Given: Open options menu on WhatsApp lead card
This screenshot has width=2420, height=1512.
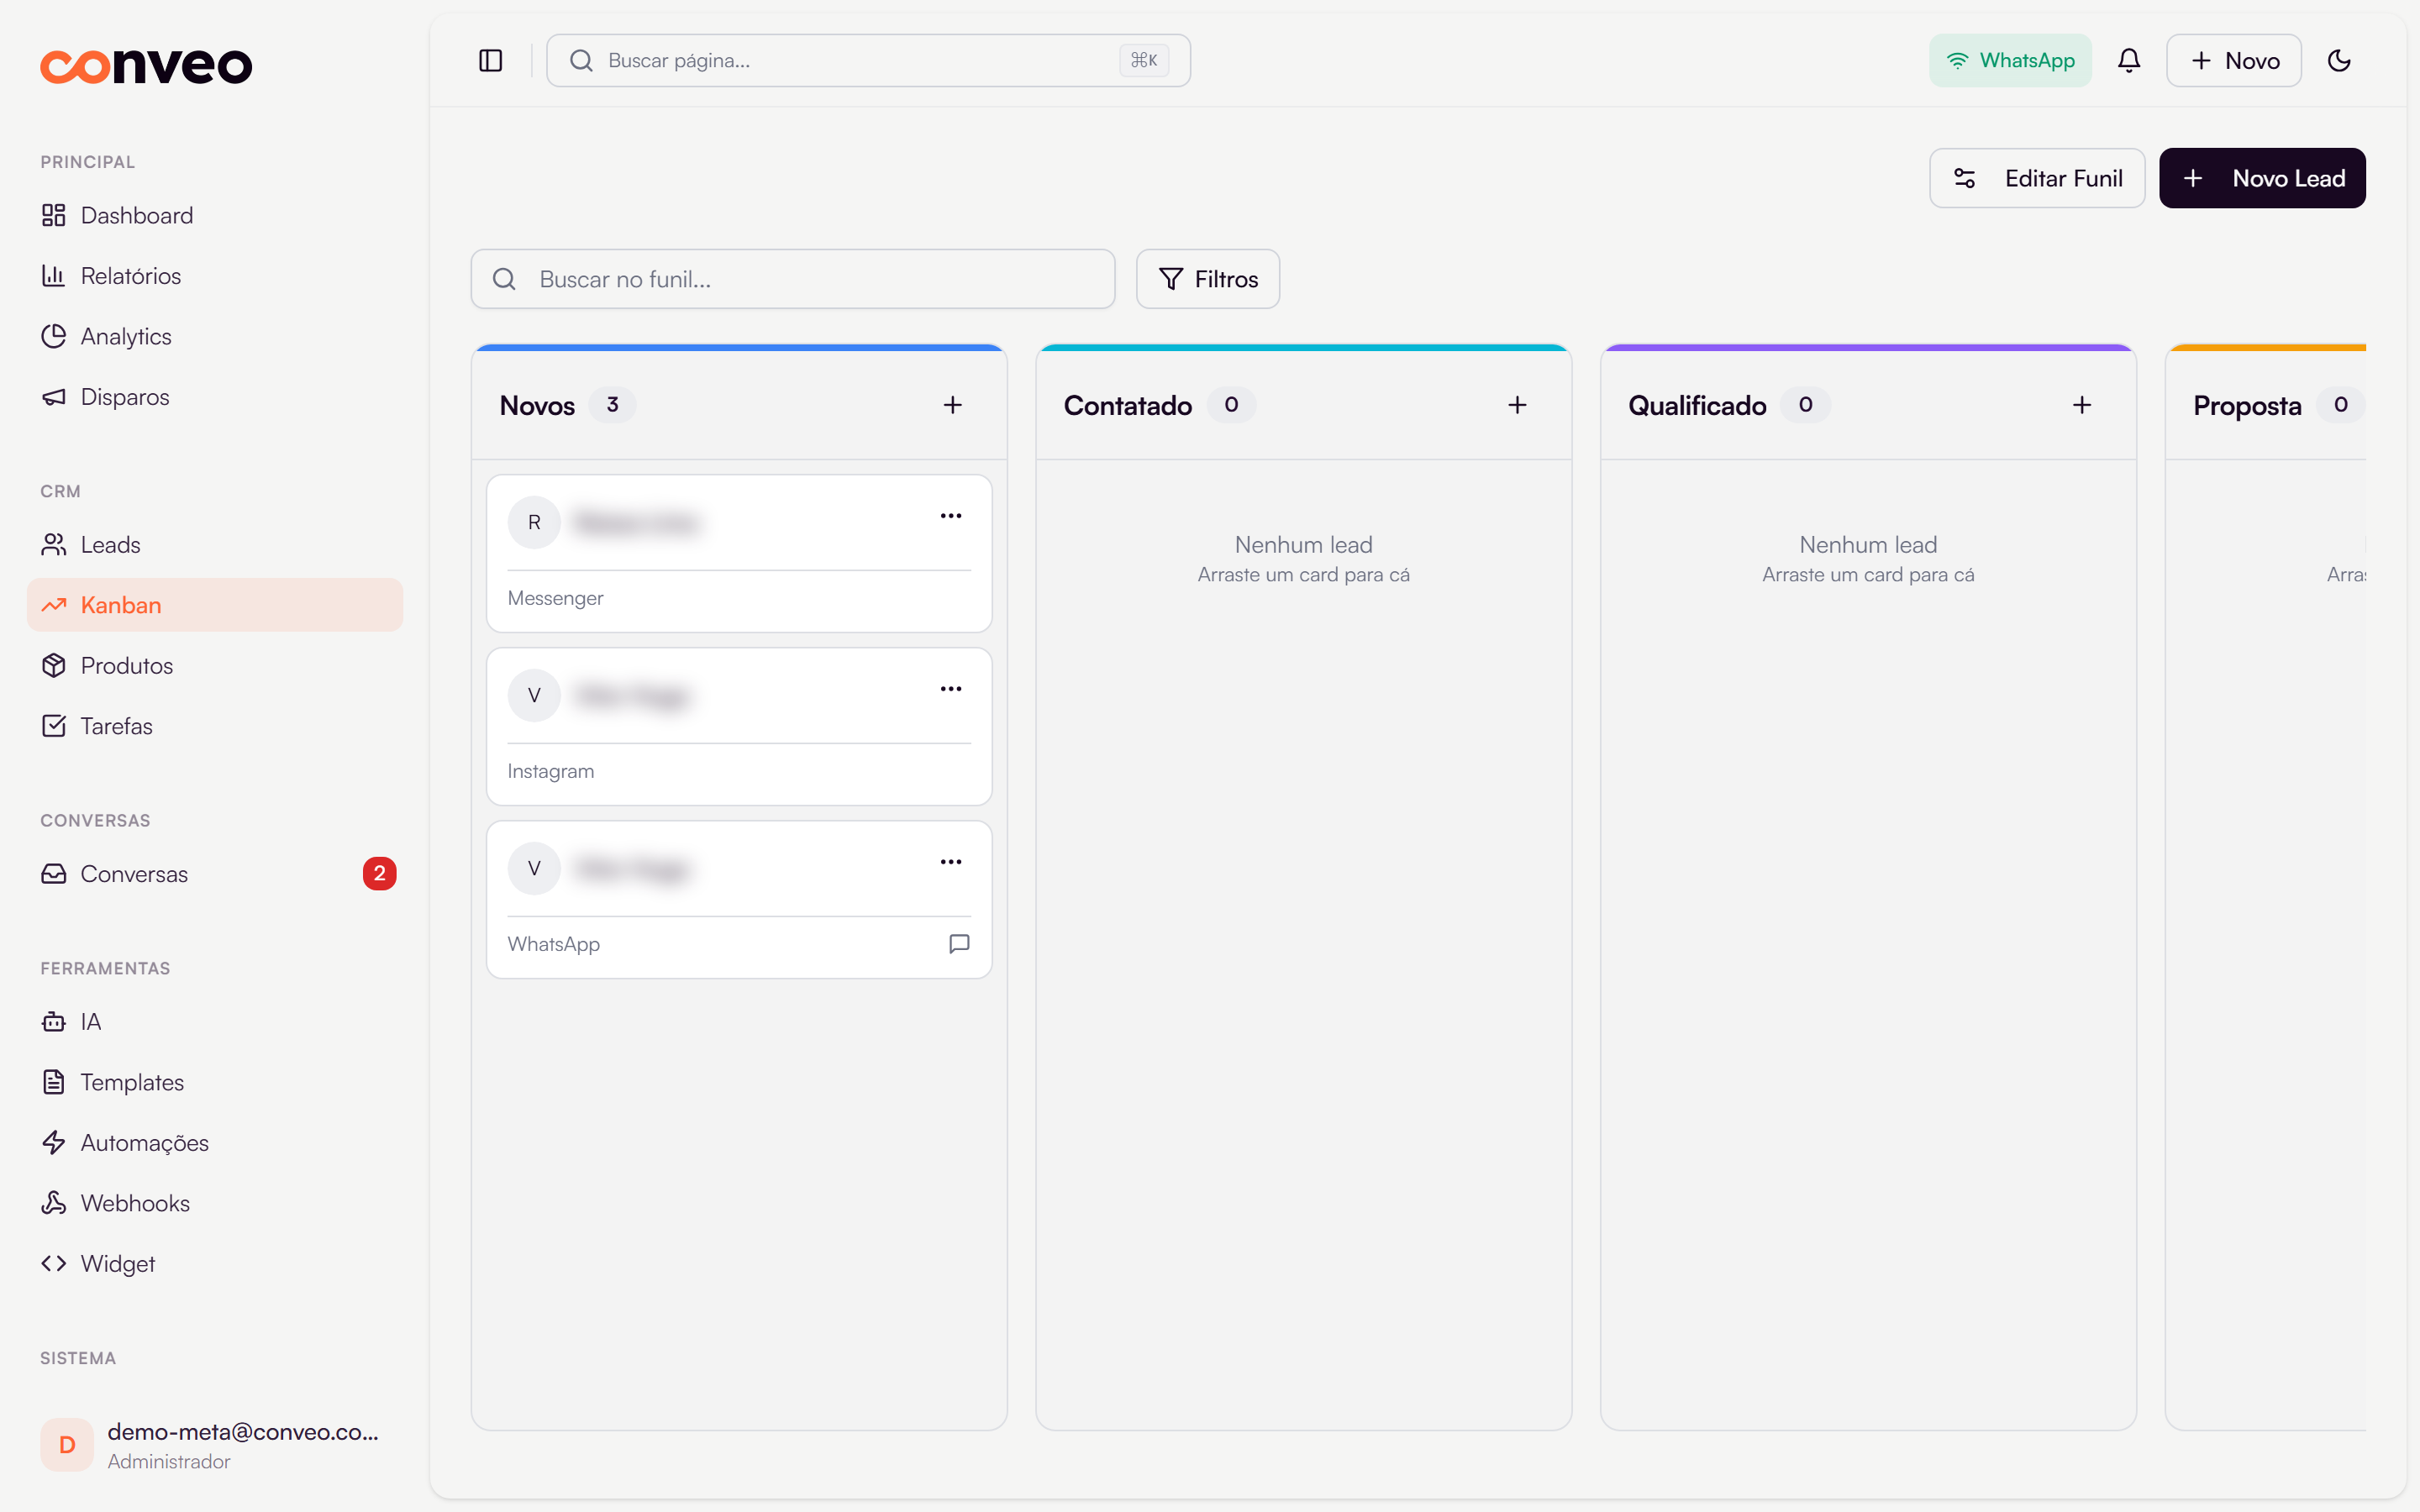Looking at the screenshot, I should (x=951, y=862).
